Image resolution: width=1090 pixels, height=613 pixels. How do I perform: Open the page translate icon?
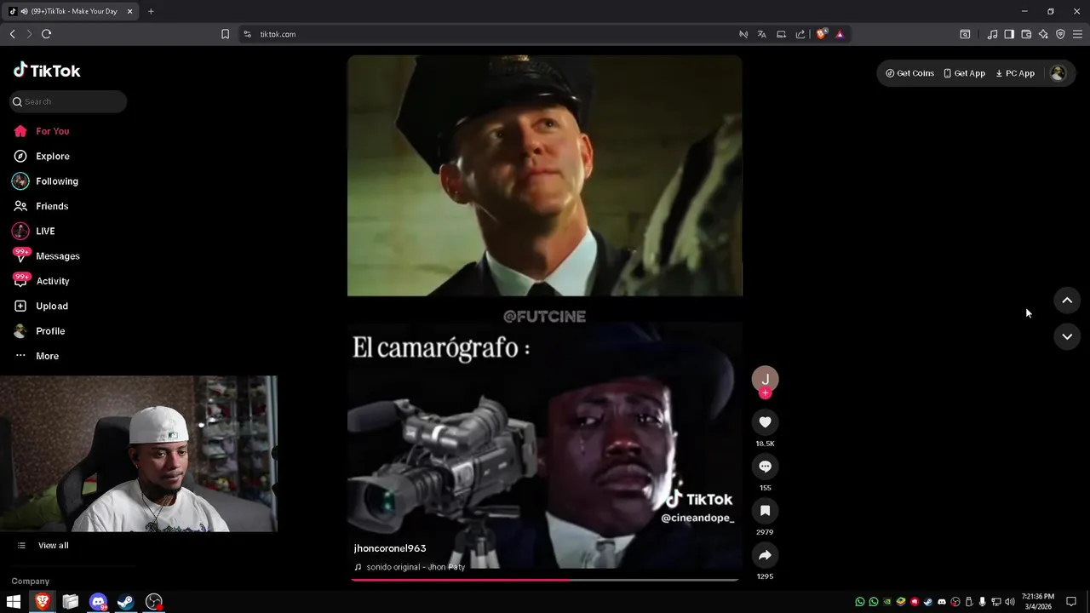[x=761, y=34]
